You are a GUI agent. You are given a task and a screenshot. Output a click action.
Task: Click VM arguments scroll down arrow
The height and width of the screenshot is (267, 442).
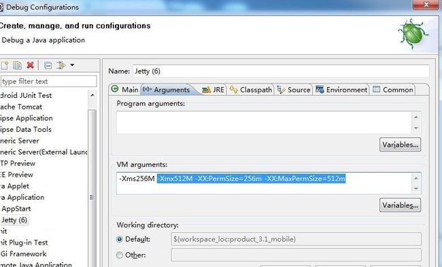coord(416,189)
